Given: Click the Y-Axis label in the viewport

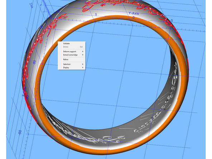Looking at the screenshot, I should coord(134,13).
